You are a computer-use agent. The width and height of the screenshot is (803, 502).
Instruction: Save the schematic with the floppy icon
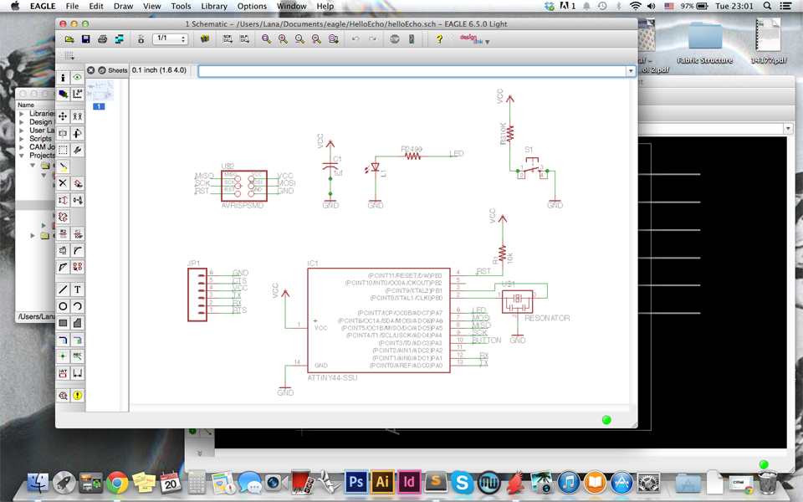(x=85, y=39)
